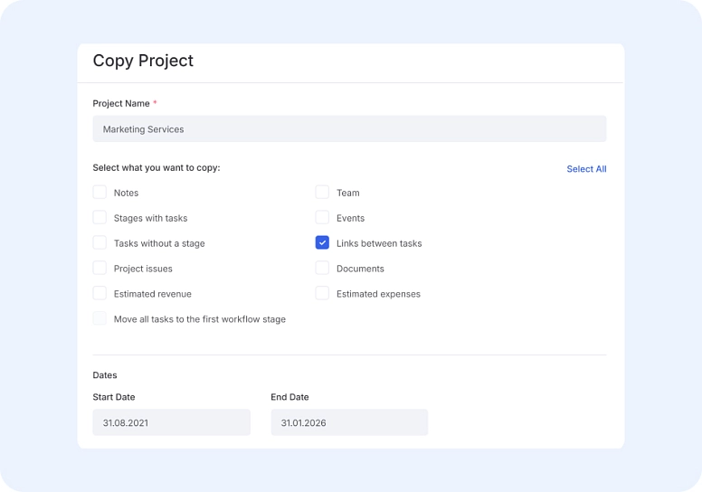Enable the Notes checkbox
702x492 pixels.
click(x=100, y=193)
